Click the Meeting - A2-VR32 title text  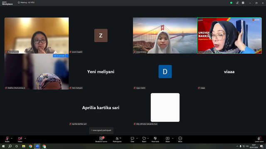[27, 2]
